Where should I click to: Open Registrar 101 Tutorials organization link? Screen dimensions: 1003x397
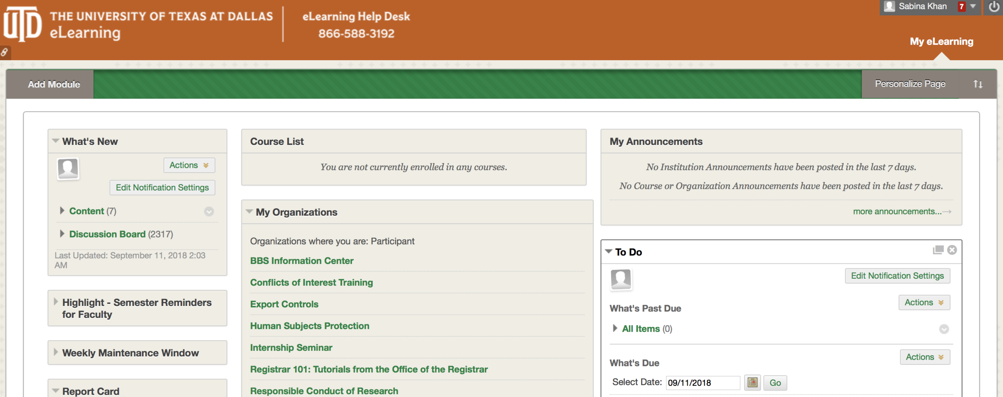pos(369,369)
